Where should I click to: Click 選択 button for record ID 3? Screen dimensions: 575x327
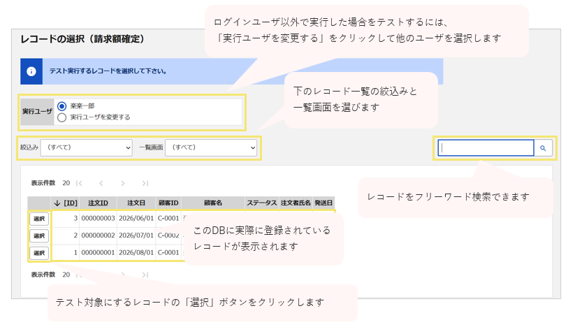39,219
